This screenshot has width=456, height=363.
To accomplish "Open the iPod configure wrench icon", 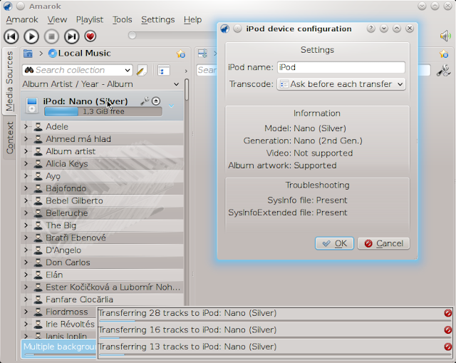I will coord(145,101).
